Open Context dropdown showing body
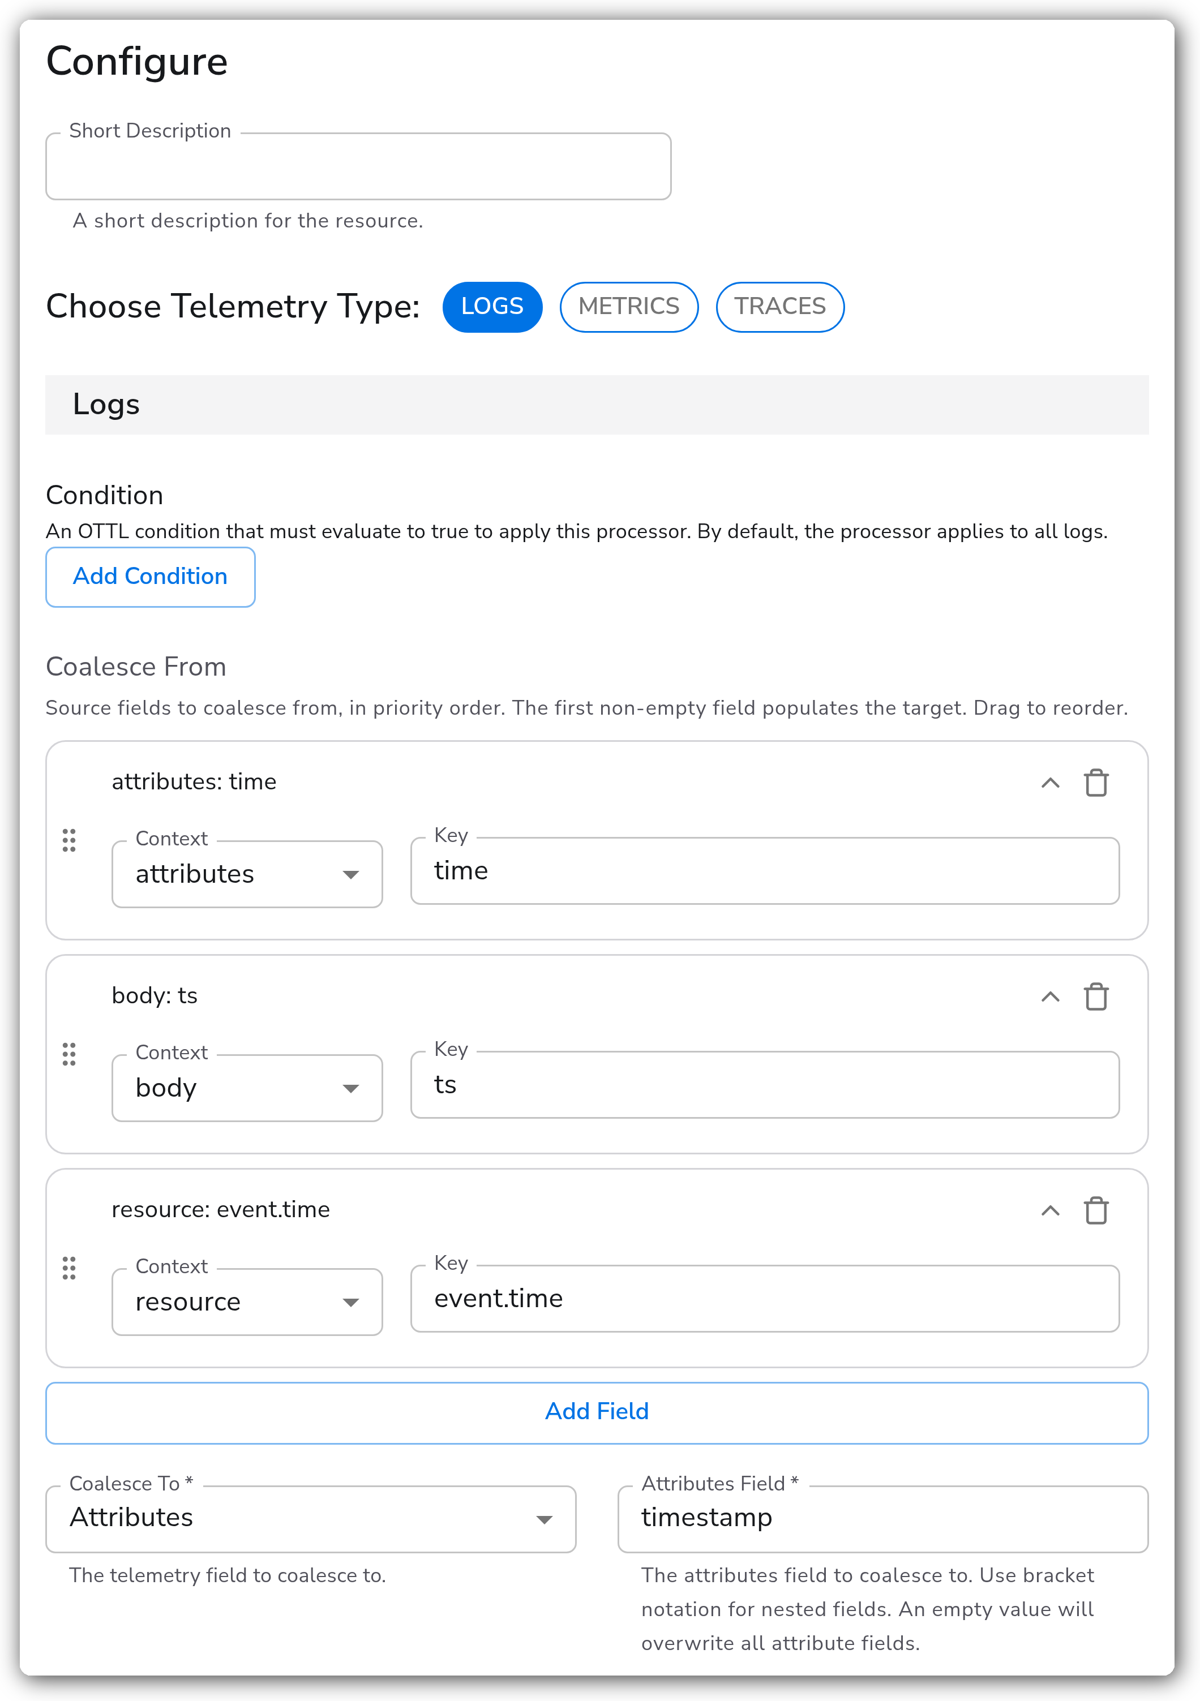Viewport: 1200px width, 1701px height. [x=247, y=1088]
